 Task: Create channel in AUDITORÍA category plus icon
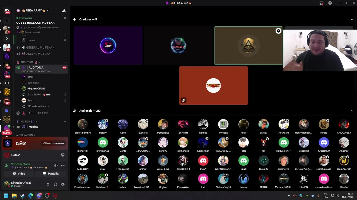[x=65, y=62]
